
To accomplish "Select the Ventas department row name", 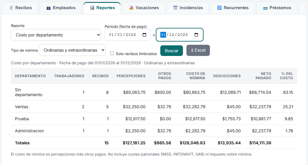I will (x=22, y=107).
